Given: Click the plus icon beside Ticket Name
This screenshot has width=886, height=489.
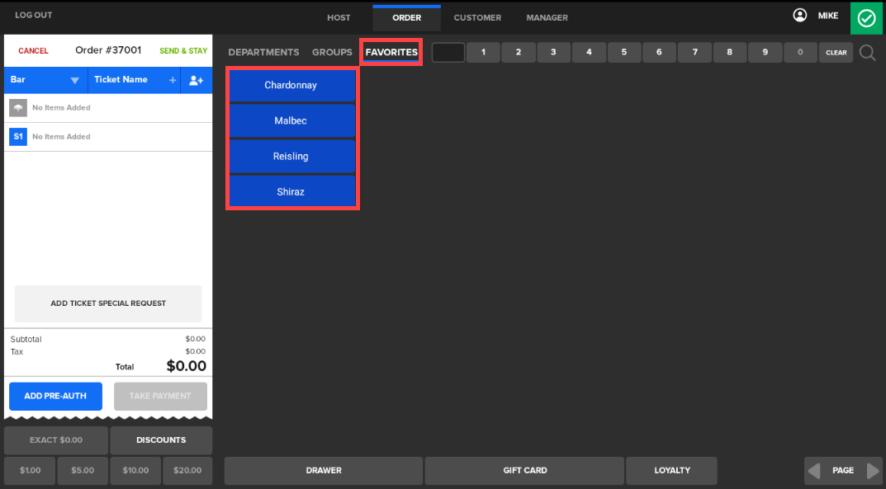Looking at the screenshot, I should tap(173, 80).
